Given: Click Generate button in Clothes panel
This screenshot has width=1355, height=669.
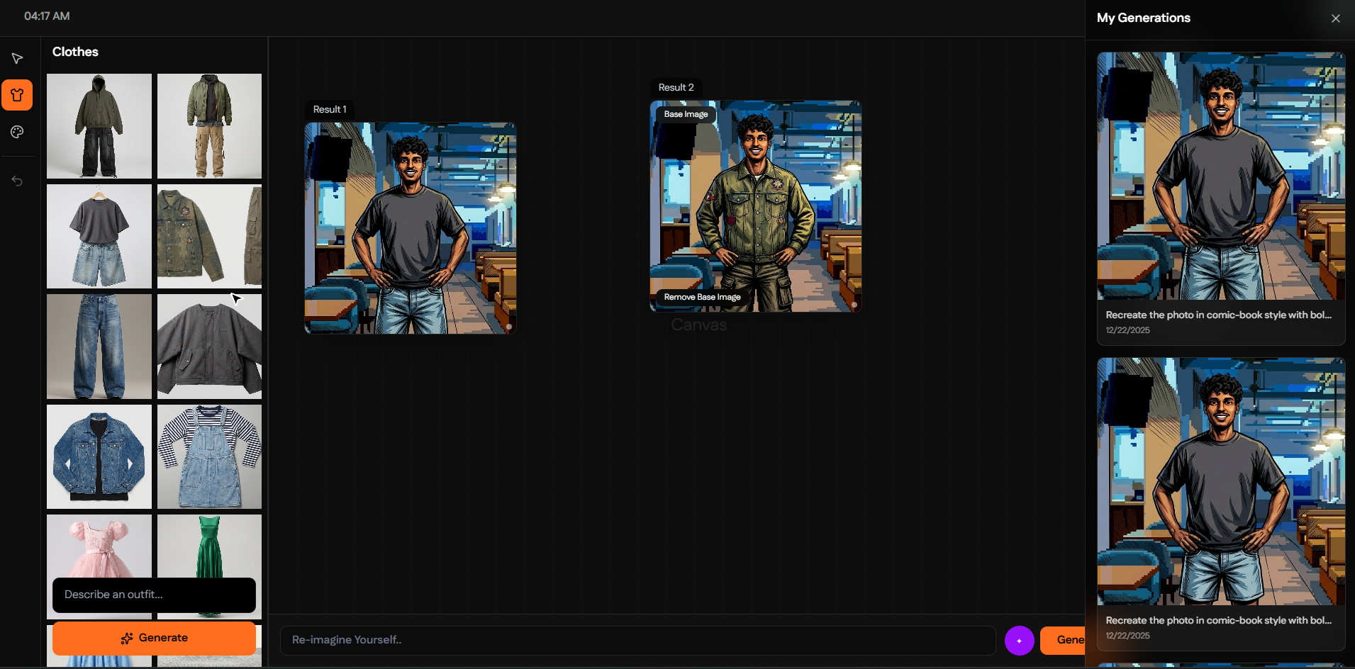Looking at the screenshot, I should 154,638.
